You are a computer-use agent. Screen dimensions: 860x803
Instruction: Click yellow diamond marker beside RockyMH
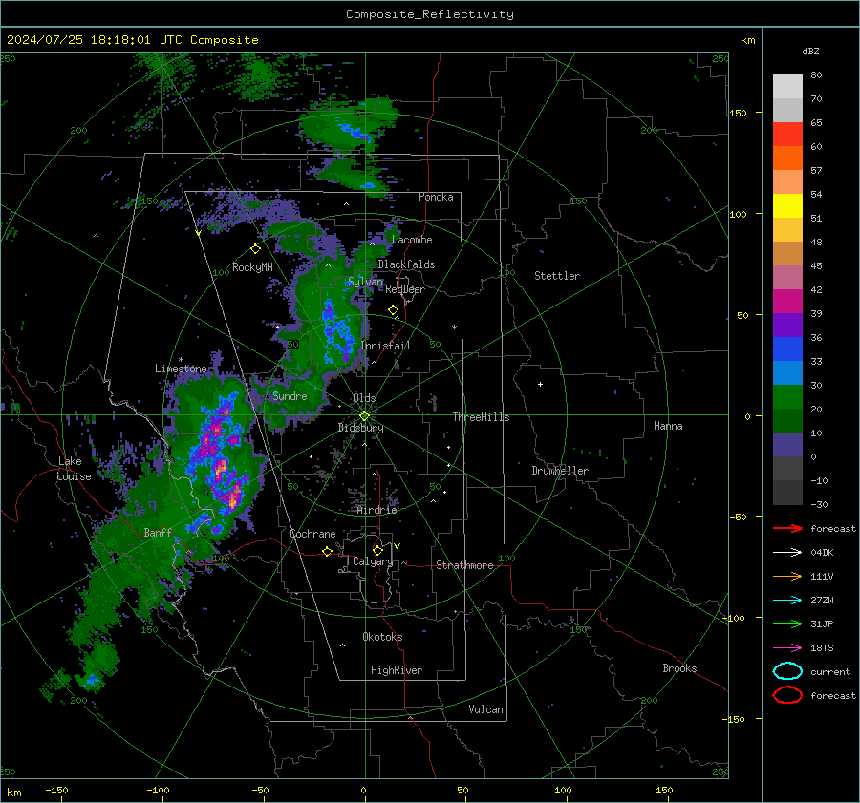[x=255, y=249]
